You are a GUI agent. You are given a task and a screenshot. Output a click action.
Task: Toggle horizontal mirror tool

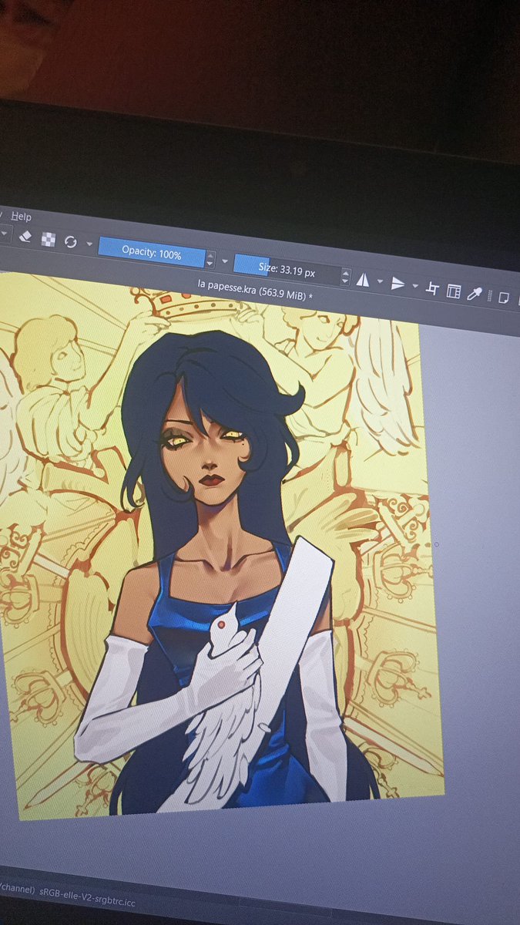coord(362,280)
